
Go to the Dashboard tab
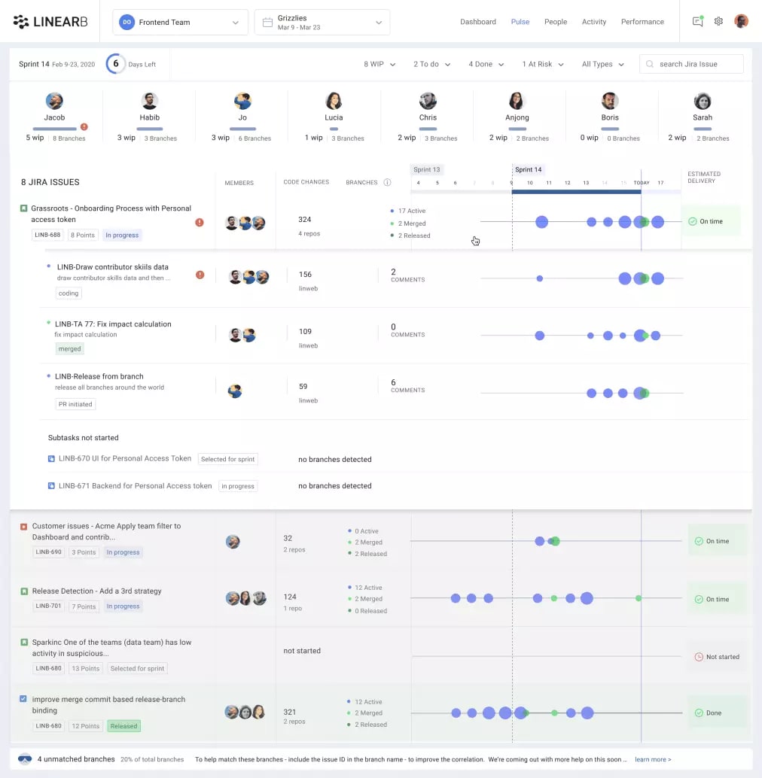click(478, 22)
